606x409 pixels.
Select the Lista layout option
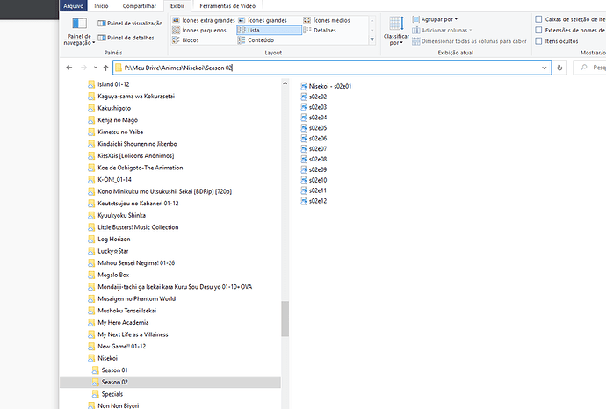(x=269, y=30)
